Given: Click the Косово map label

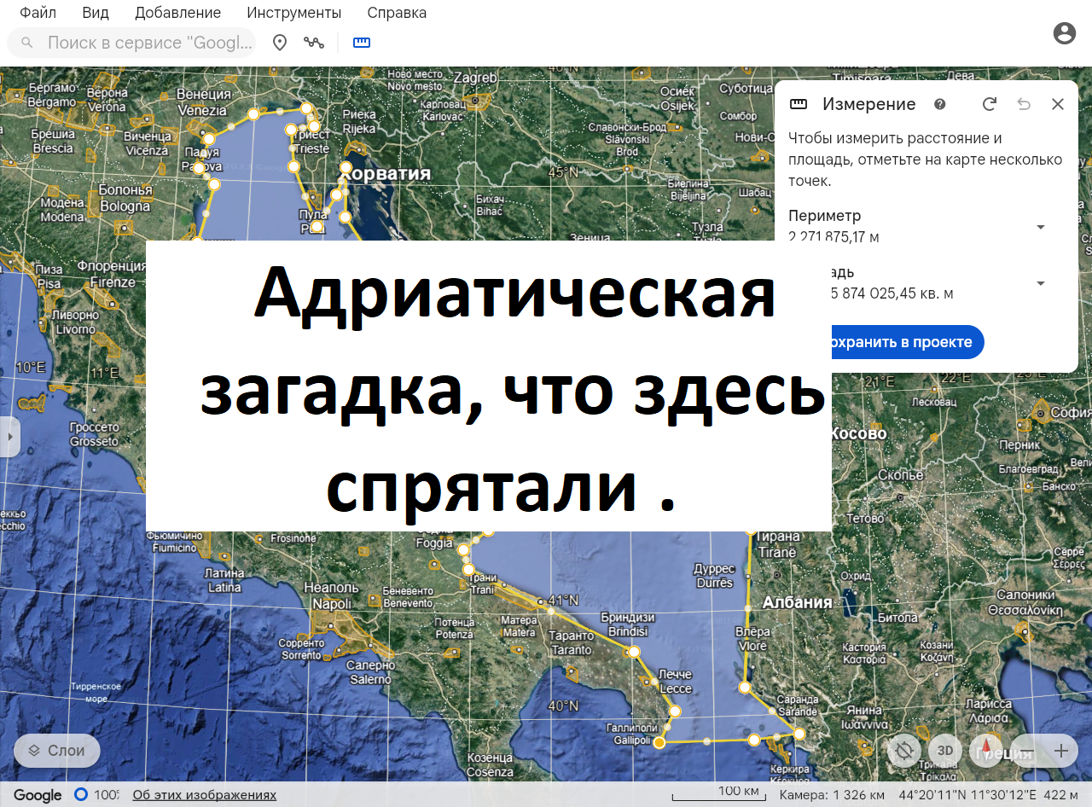Looking at the screenshot, I should pyautogui.click(x=858, y=433).
